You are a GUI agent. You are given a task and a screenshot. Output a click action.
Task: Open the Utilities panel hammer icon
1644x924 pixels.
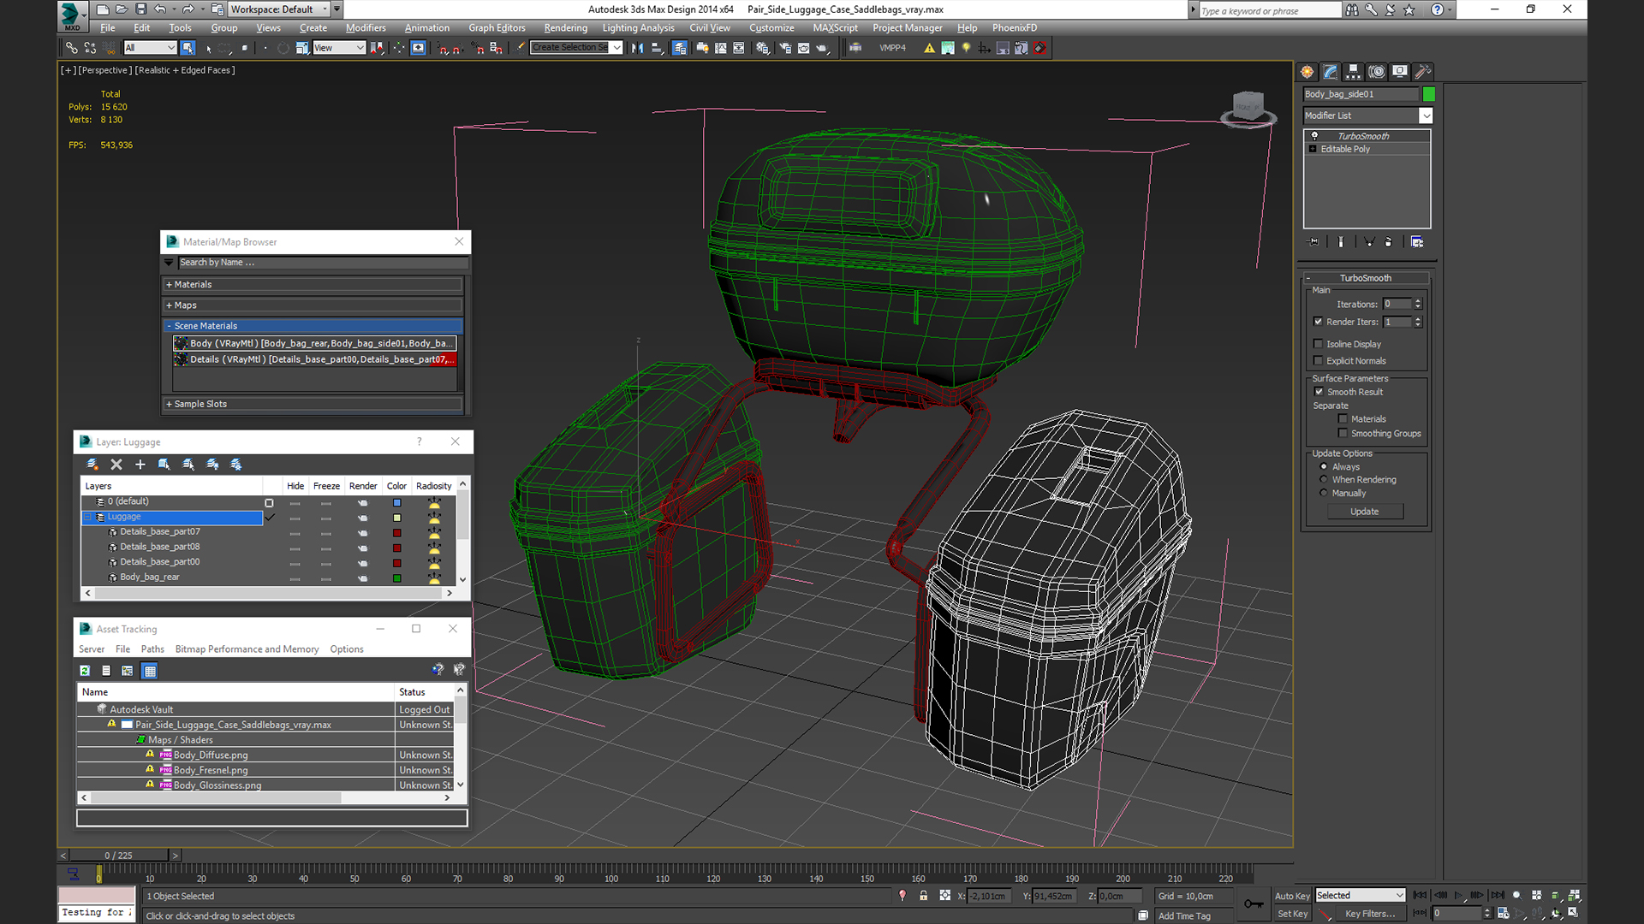(1422, 72)
